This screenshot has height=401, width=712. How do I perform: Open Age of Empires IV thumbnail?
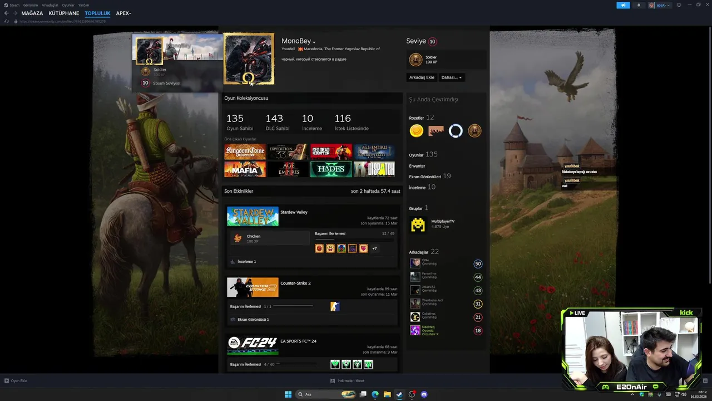click(374, 151)
